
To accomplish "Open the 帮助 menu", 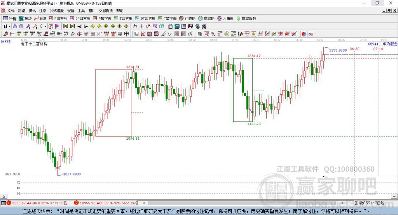I will [120, 10].
